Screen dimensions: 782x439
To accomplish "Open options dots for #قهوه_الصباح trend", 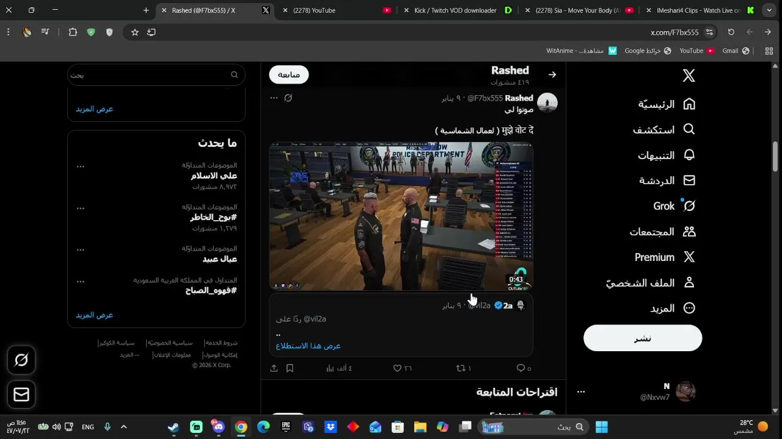I will pos(81,281).
